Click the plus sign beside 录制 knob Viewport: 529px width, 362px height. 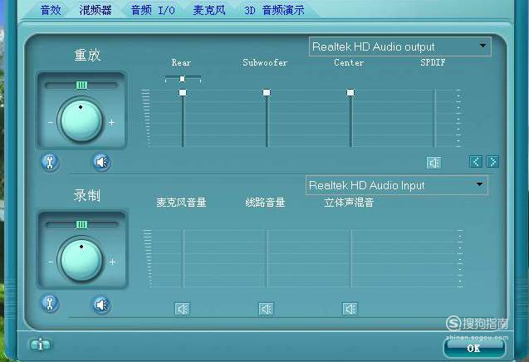point(112,262)
